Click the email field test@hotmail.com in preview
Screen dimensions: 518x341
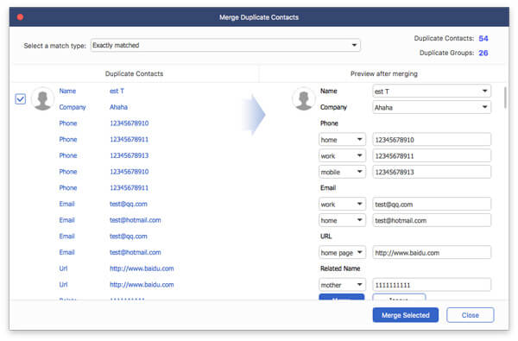432,220
